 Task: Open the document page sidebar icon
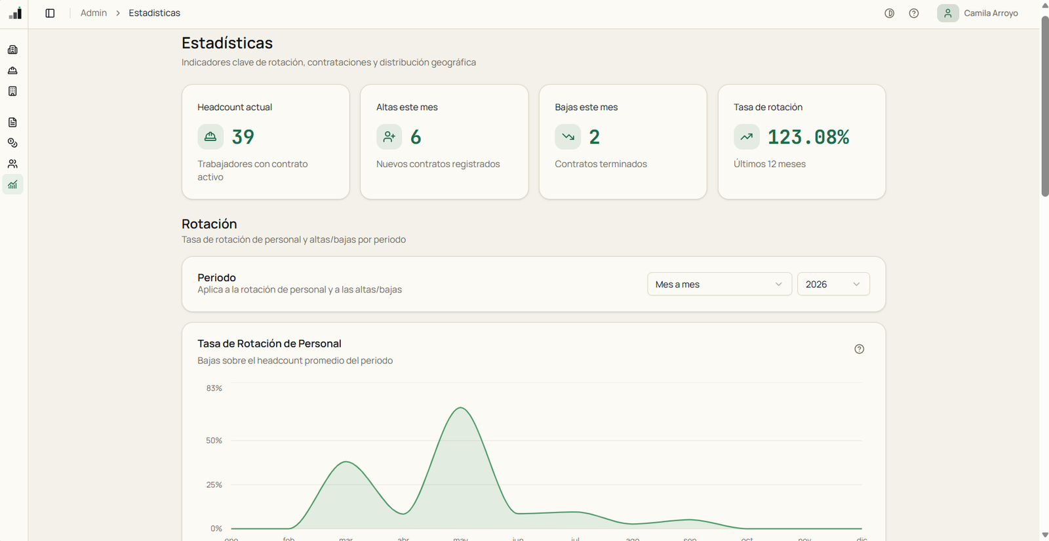[x=12, y=122]
